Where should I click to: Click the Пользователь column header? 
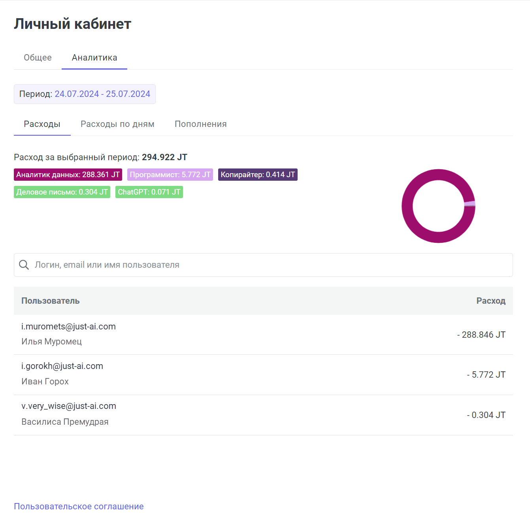point(51,301)
